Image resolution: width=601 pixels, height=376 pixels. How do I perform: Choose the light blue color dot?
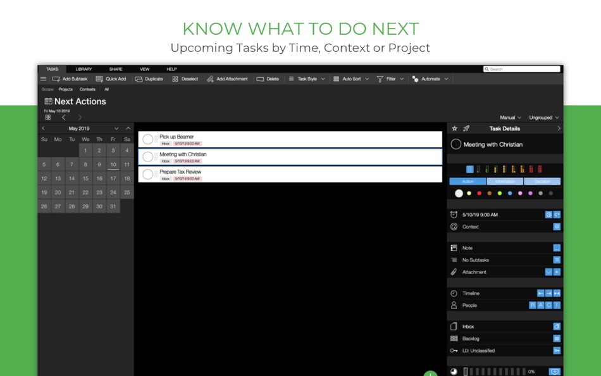(510, 193)
